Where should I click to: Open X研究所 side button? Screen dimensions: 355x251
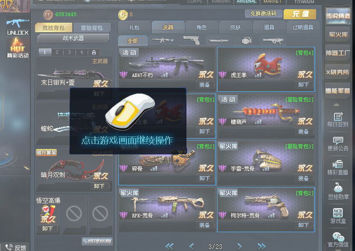click(x=338, y=72)
